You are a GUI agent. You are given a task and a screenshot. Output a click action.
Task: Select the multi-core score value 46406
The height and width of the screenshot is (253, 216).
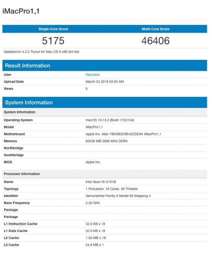156,41
